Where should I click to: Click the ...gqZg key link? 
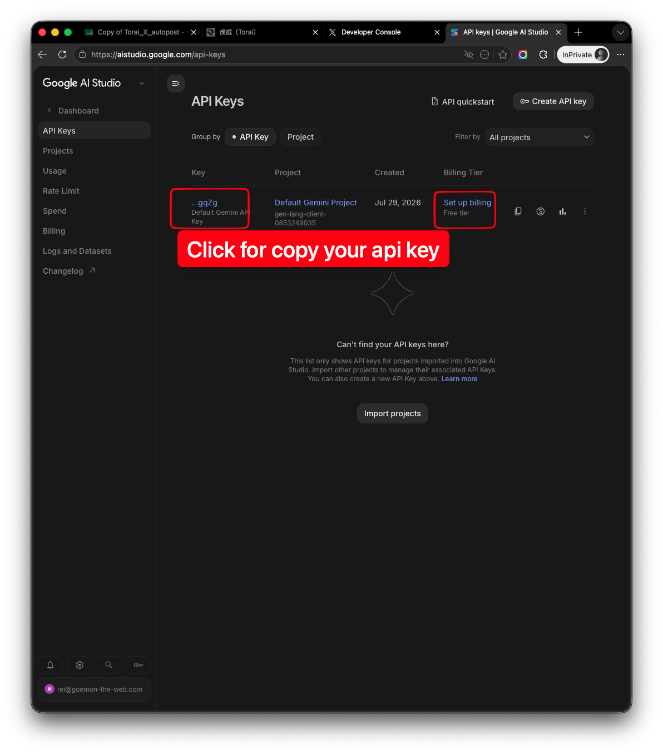click(x=204, y=203)
